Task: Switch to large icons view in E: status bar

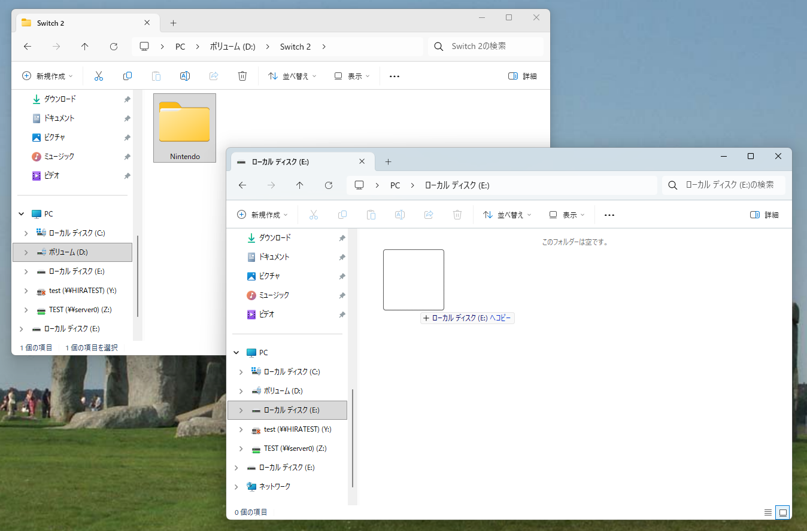Action: click(782, 512)
